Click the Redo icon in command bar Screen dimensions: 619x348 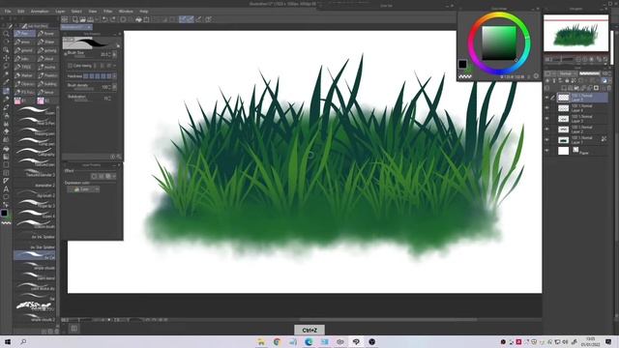point(114,19)
